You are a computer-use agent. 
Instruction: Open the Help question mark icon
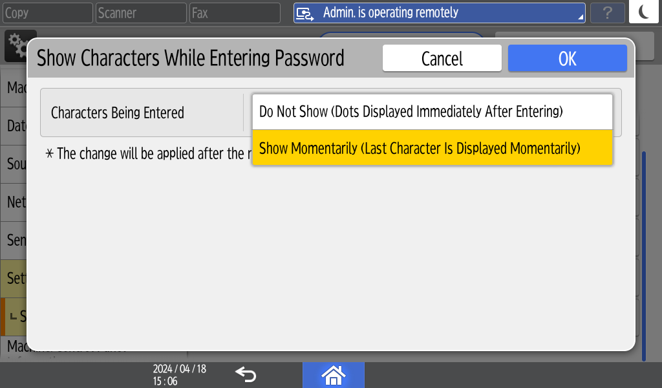[x=607, y=13]
